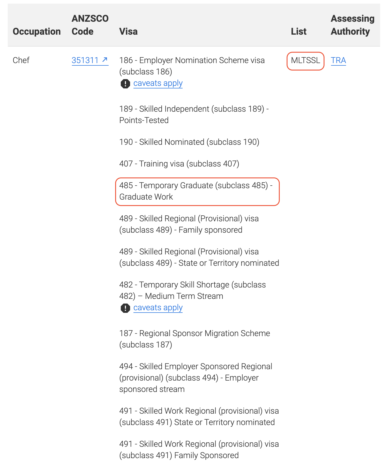The height and width of the screenshot is (469, 390).
Task: Select the Chef occupation cell
Action: click(21, 60)
